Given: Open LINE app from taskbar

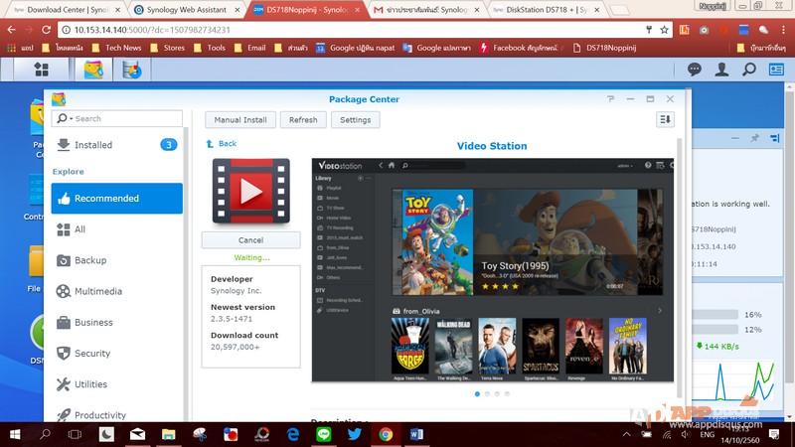Looking at the screenshot, I should point(324,434).
